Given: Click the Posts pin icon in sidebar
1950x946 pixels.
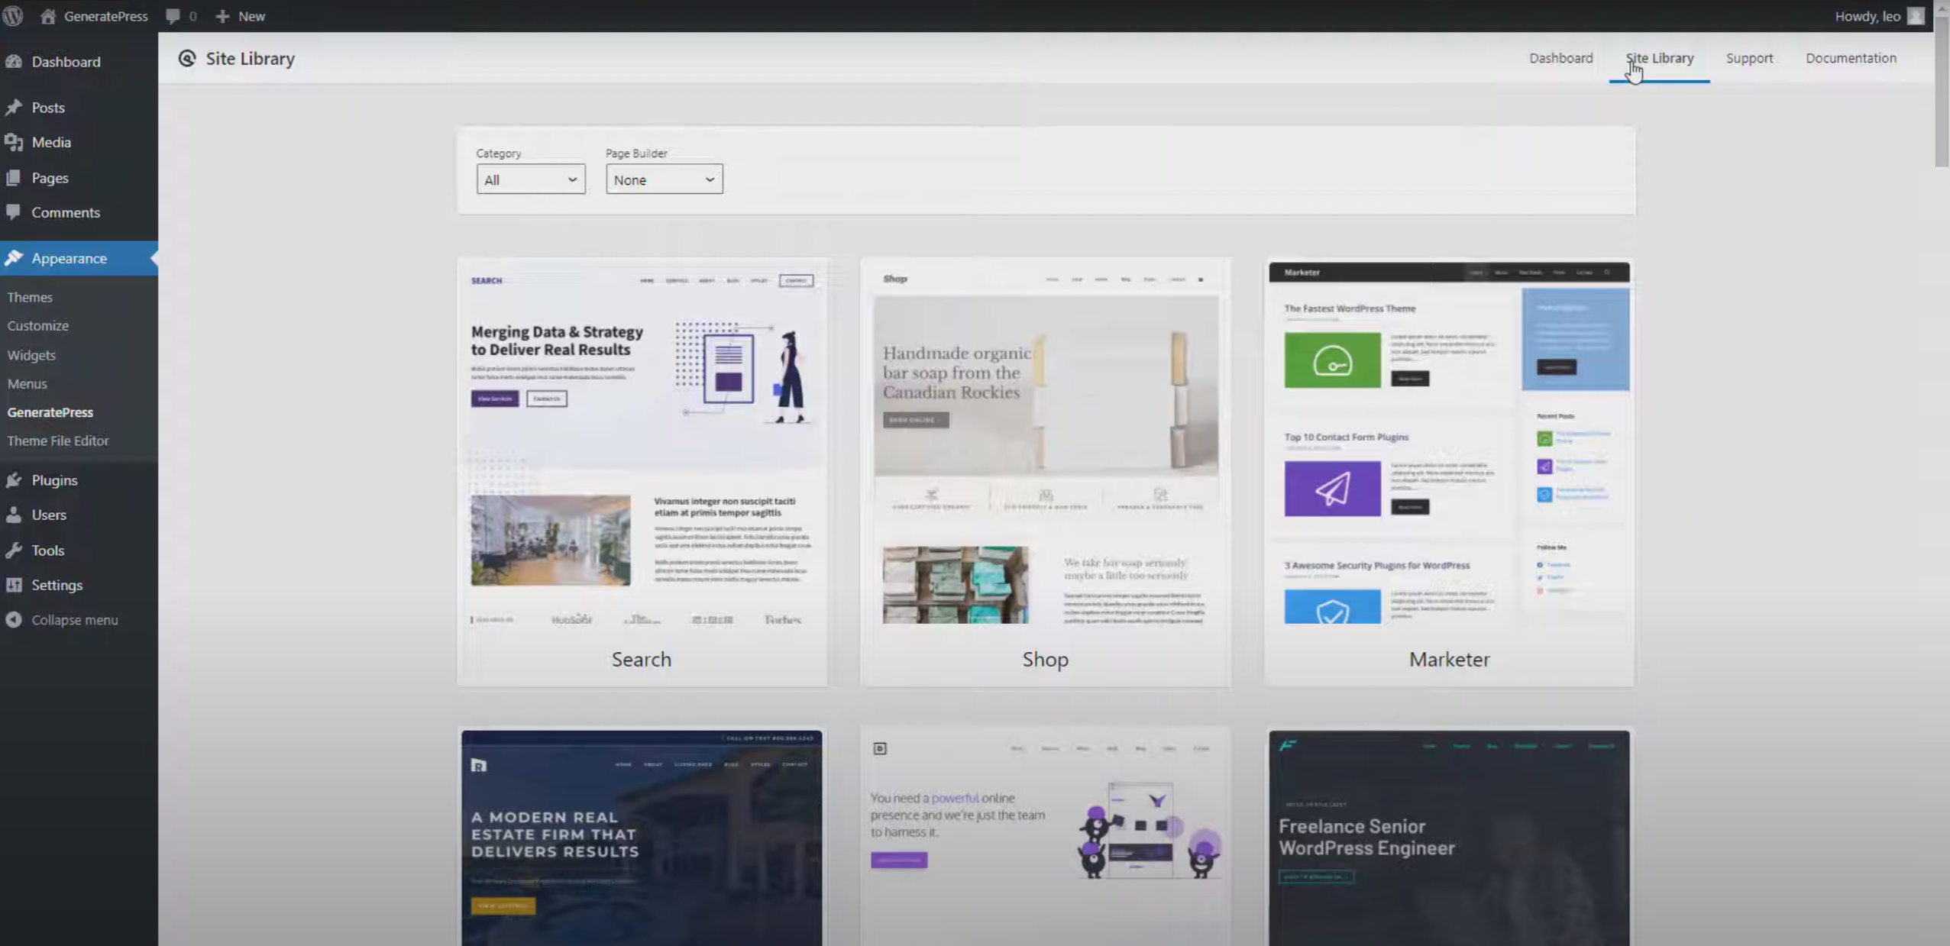Looking at the screenshot, I should [x=14, y=108].
